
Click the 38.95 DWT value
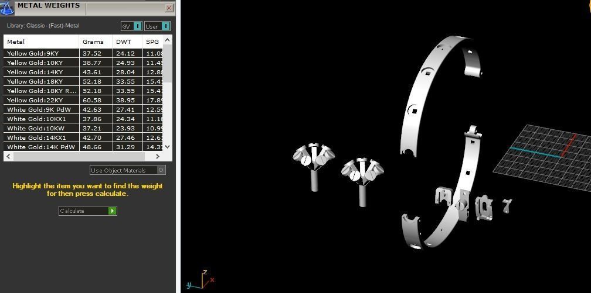[x=125, y=100]
